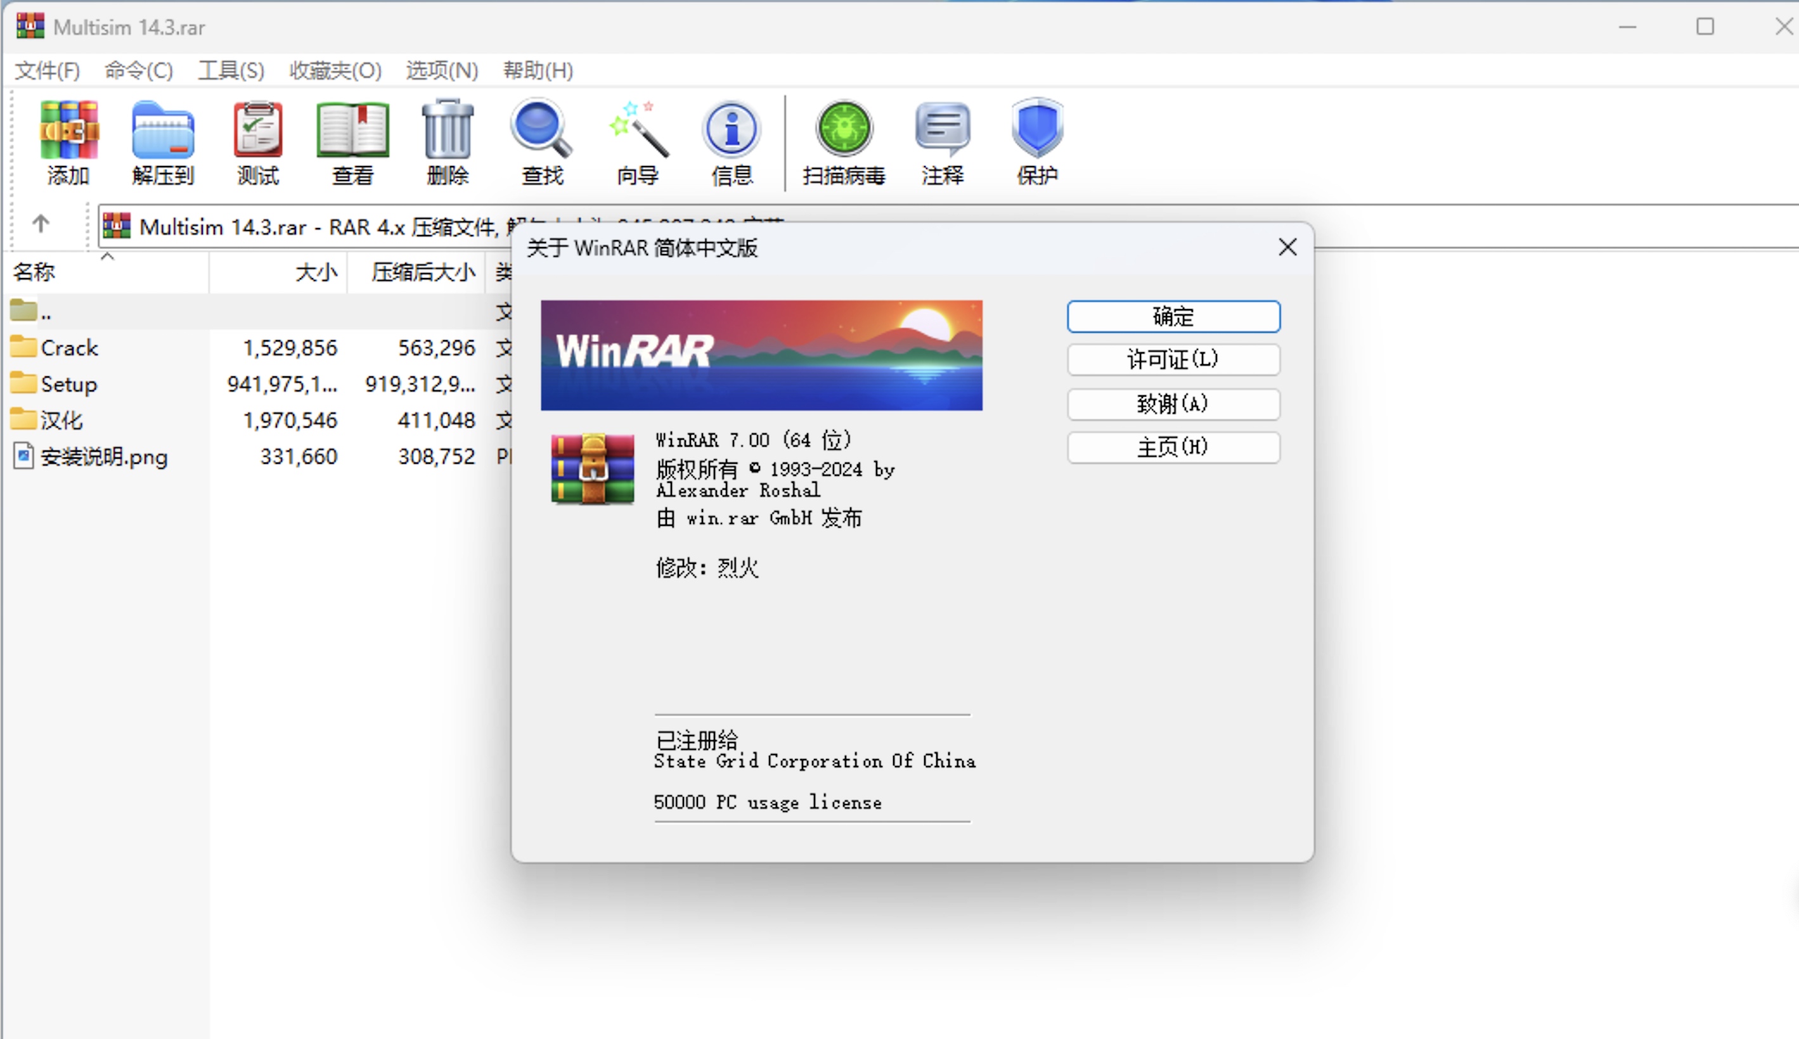Viewport: 1799px width, 1039px height.
Task: Click the 解压到 (Extract To) icon
Action: [163, 141]
